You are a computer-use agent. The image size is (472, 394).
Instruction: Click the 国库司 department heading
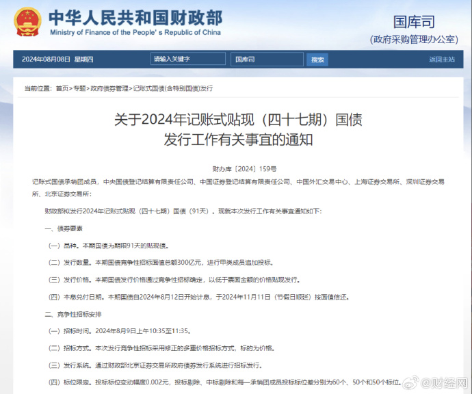click(414, 22)
